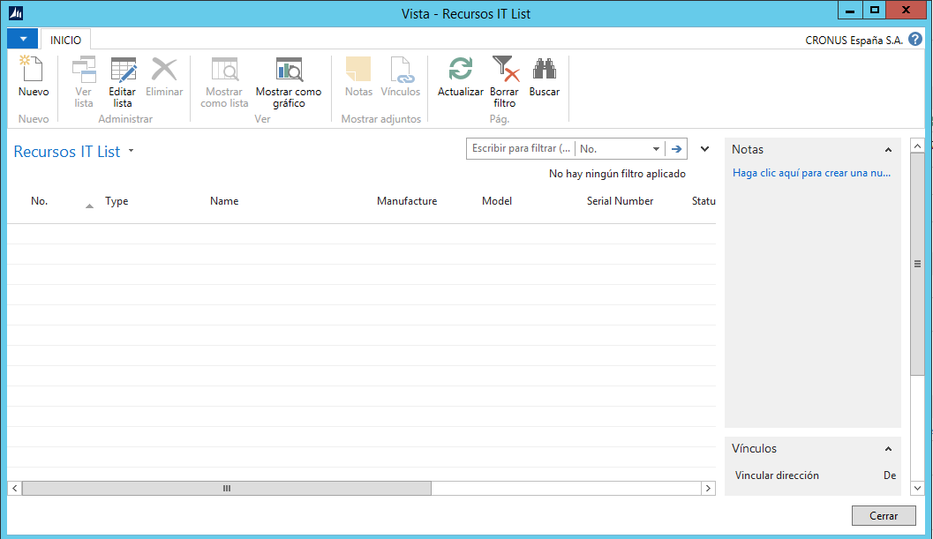The image size is (933, 539).
Task: Click the vertical scrollbar thumb
Action: coord(917,264)
